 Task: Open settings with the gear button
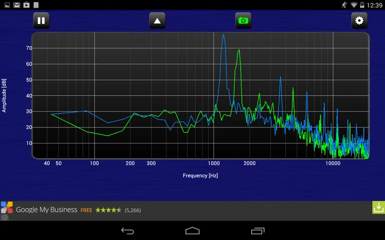click(359, 20)
